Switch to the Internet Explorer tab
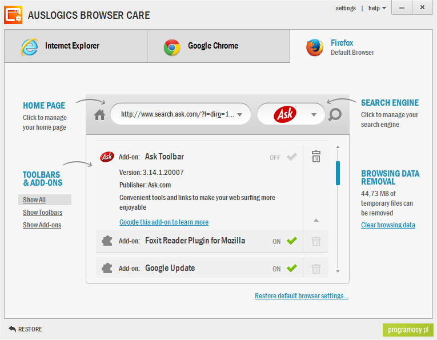The image size is (437, 340). [x=76, y=46]
